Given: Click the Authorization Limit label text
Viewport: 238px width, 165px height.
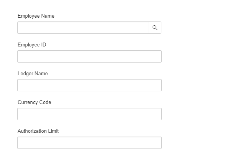Looking at the screenshot, I should coord(38,131).
